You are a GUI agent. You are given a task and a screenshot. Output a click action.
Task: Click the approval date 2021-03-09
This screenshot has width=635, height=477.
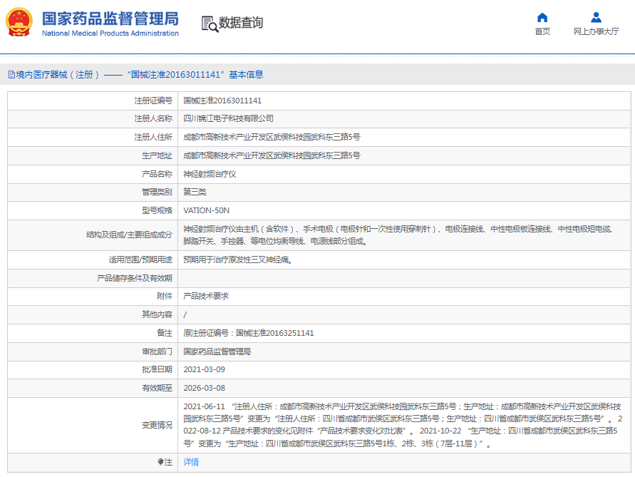pos(204,369)
